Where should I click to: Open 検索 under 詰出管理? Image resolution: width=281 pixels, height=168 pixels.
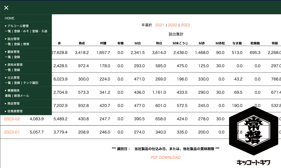click(x=26, y=44)
